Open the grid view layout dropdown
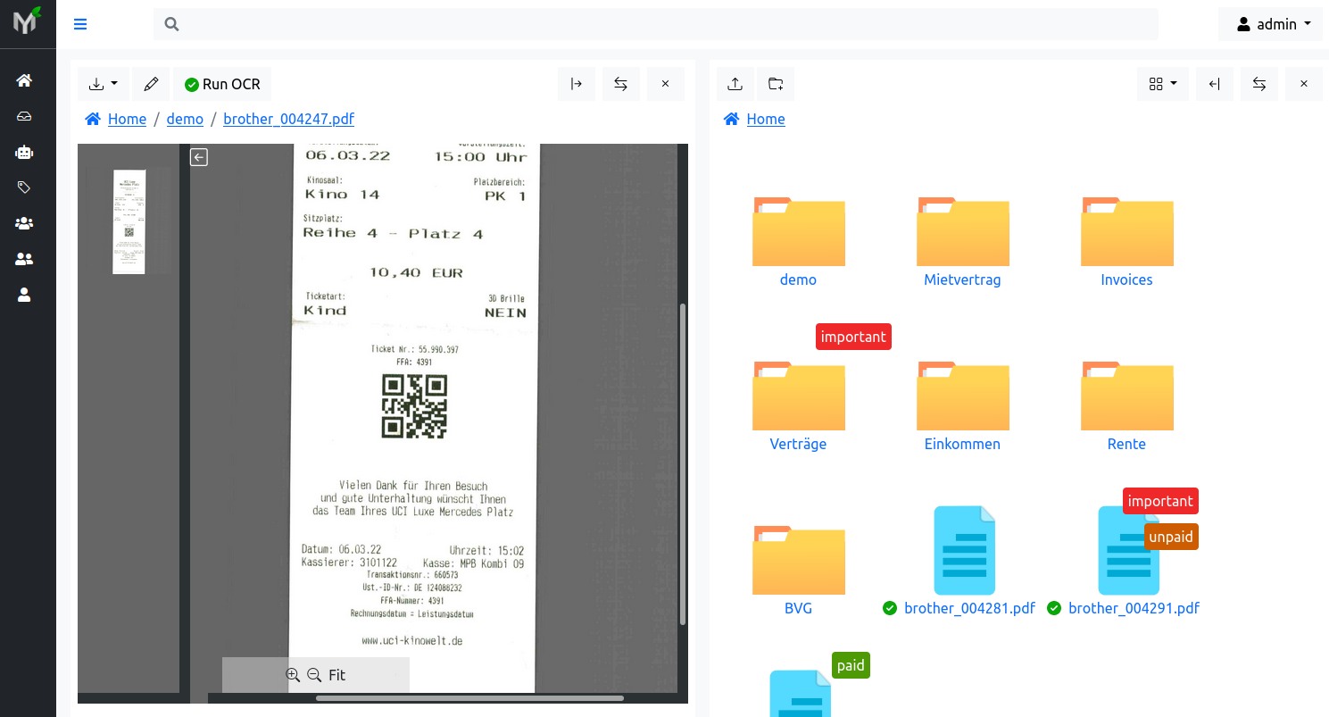Screen dimensions: 1329x717 pyautogui.click(x=1162, y=83)
